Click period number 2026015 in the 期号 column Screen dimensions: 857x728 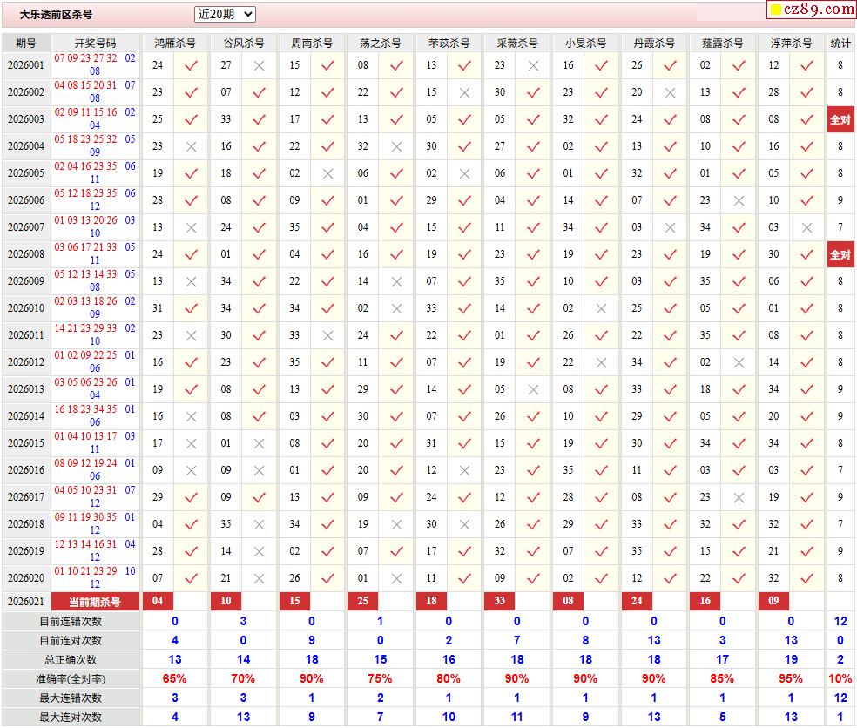pyautogui.click(x=26, y=443)
